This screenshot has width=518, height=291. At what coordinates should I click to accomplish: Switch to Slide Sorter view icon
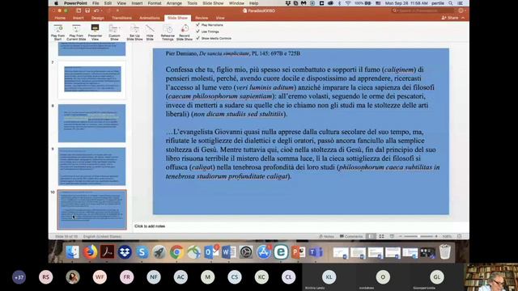[381, 236]
